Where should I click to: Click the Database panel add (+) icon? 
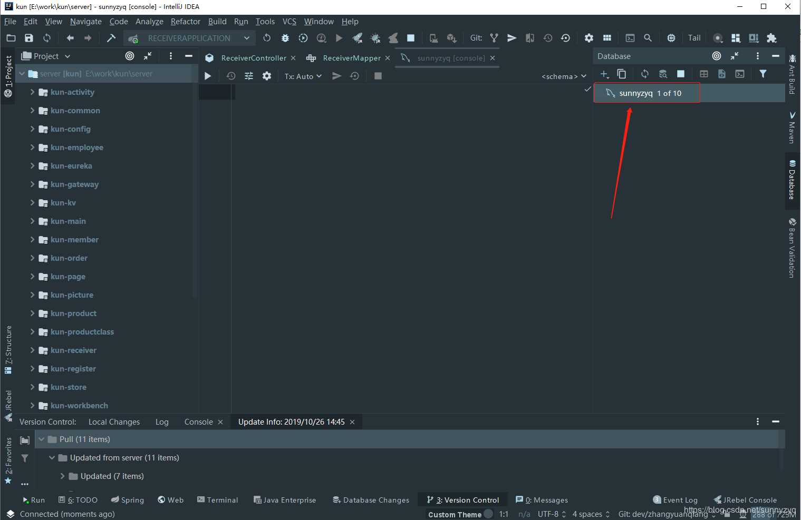tap(604, 74)
